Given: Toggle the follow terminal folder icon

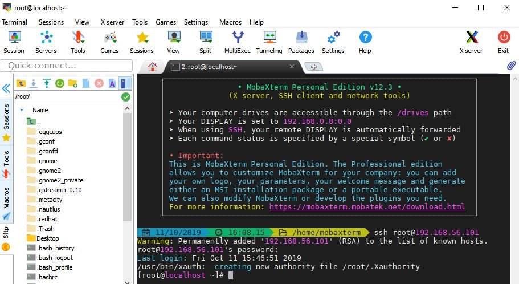Looking at the screenshot, I should tap(124, 83).
